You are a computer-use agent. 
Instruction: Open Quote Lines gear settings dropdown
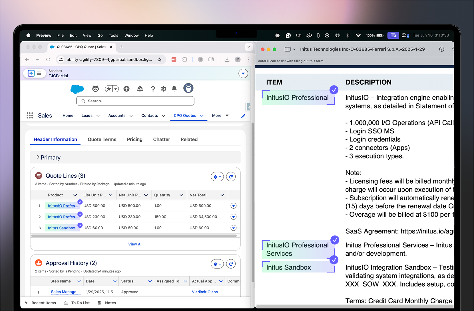[x=217, y=177]
